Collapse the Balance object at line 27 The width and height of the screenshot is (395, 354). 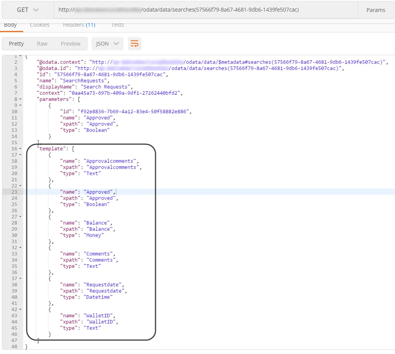[x=21, y=217]
